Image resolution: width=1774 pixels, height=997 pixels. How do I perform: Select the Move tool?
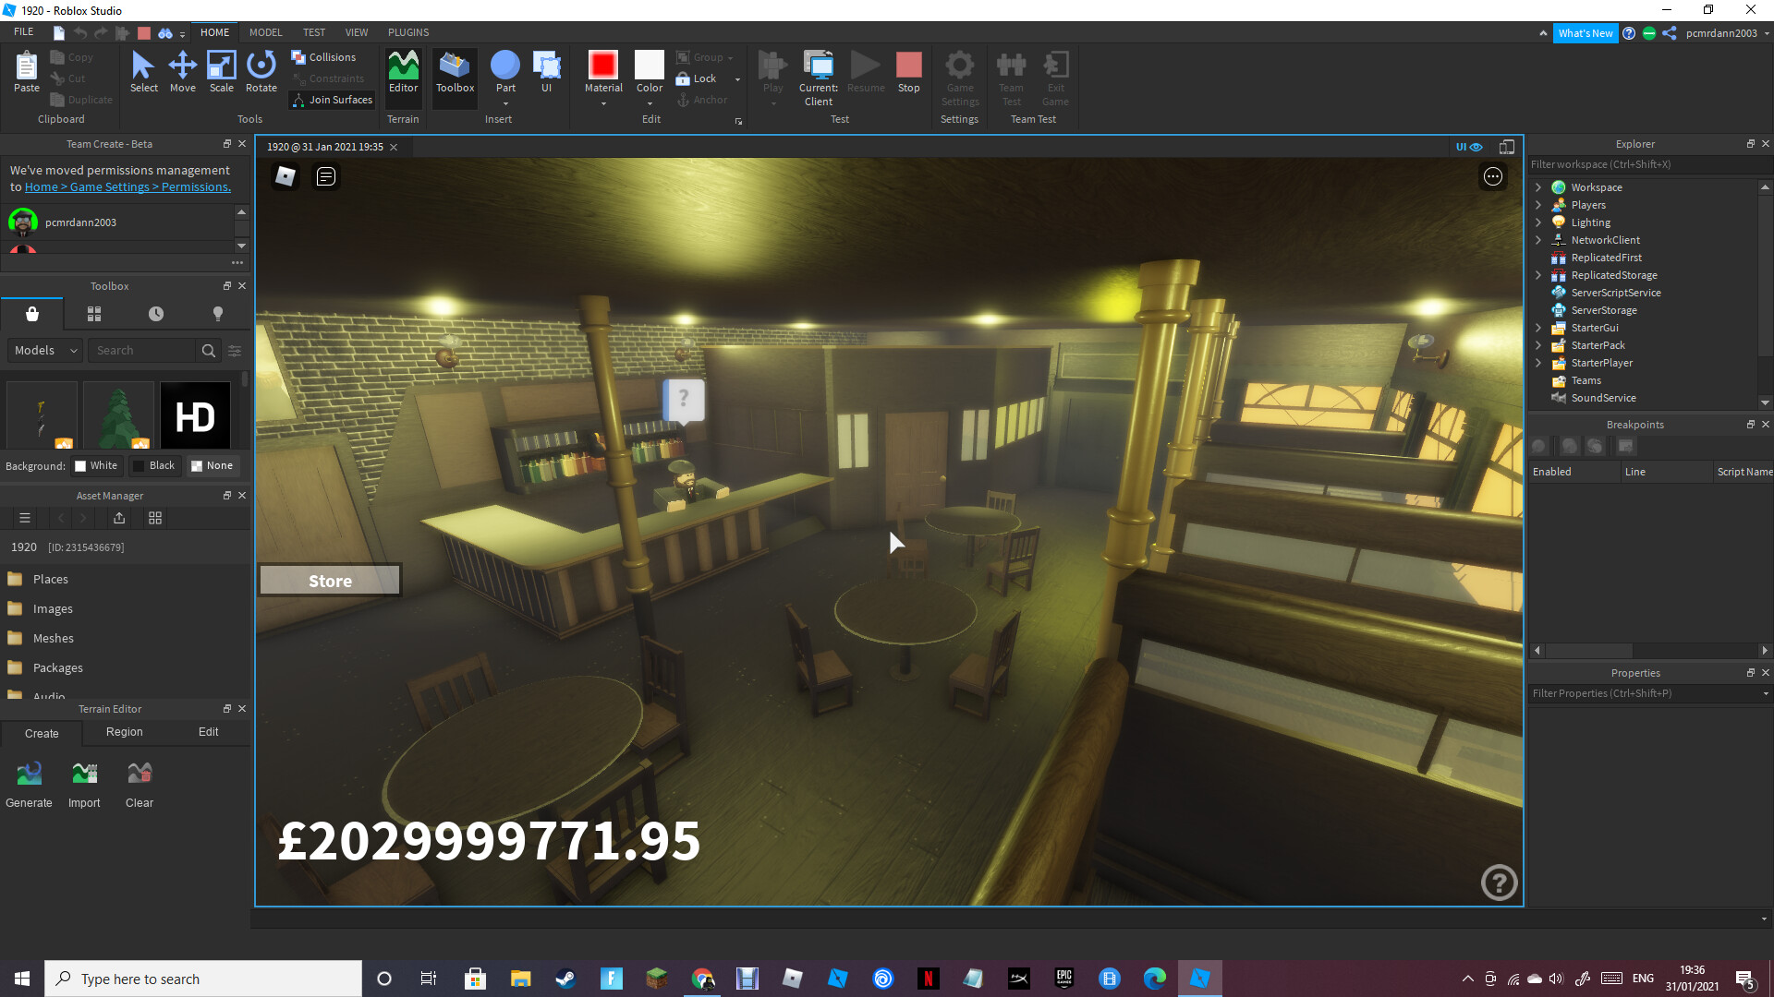(182, 72)
